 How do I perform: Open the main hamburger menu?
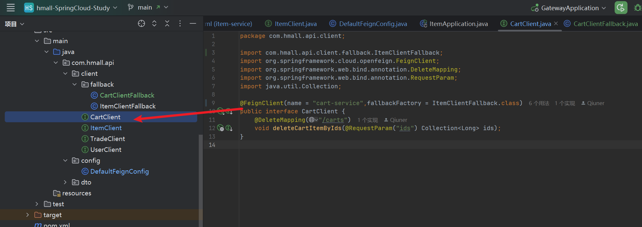(11, 8)
